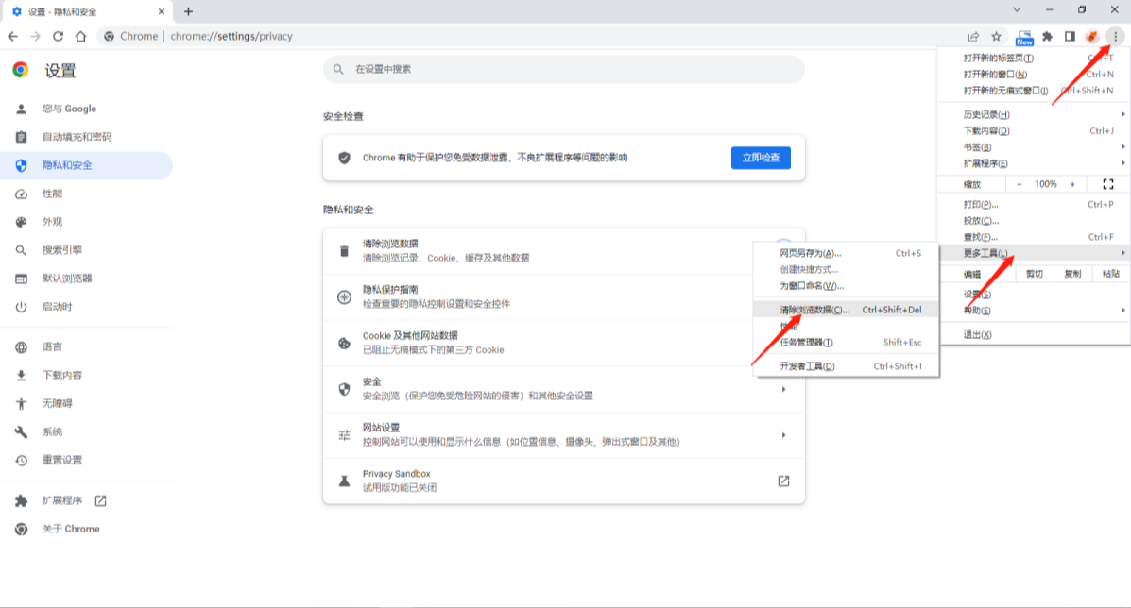The width and height of the screenshot is (1131, 608).
Task: Decrease zoom with minus button
Action: [1020, 184]
